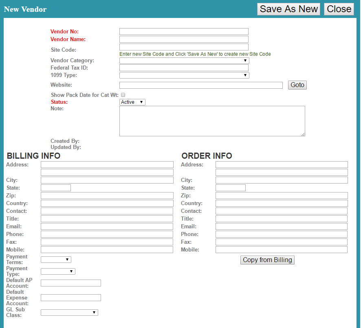Close the New Vendor dialog
The height and width of the screenshot is (328, 361).
(339, 9)
